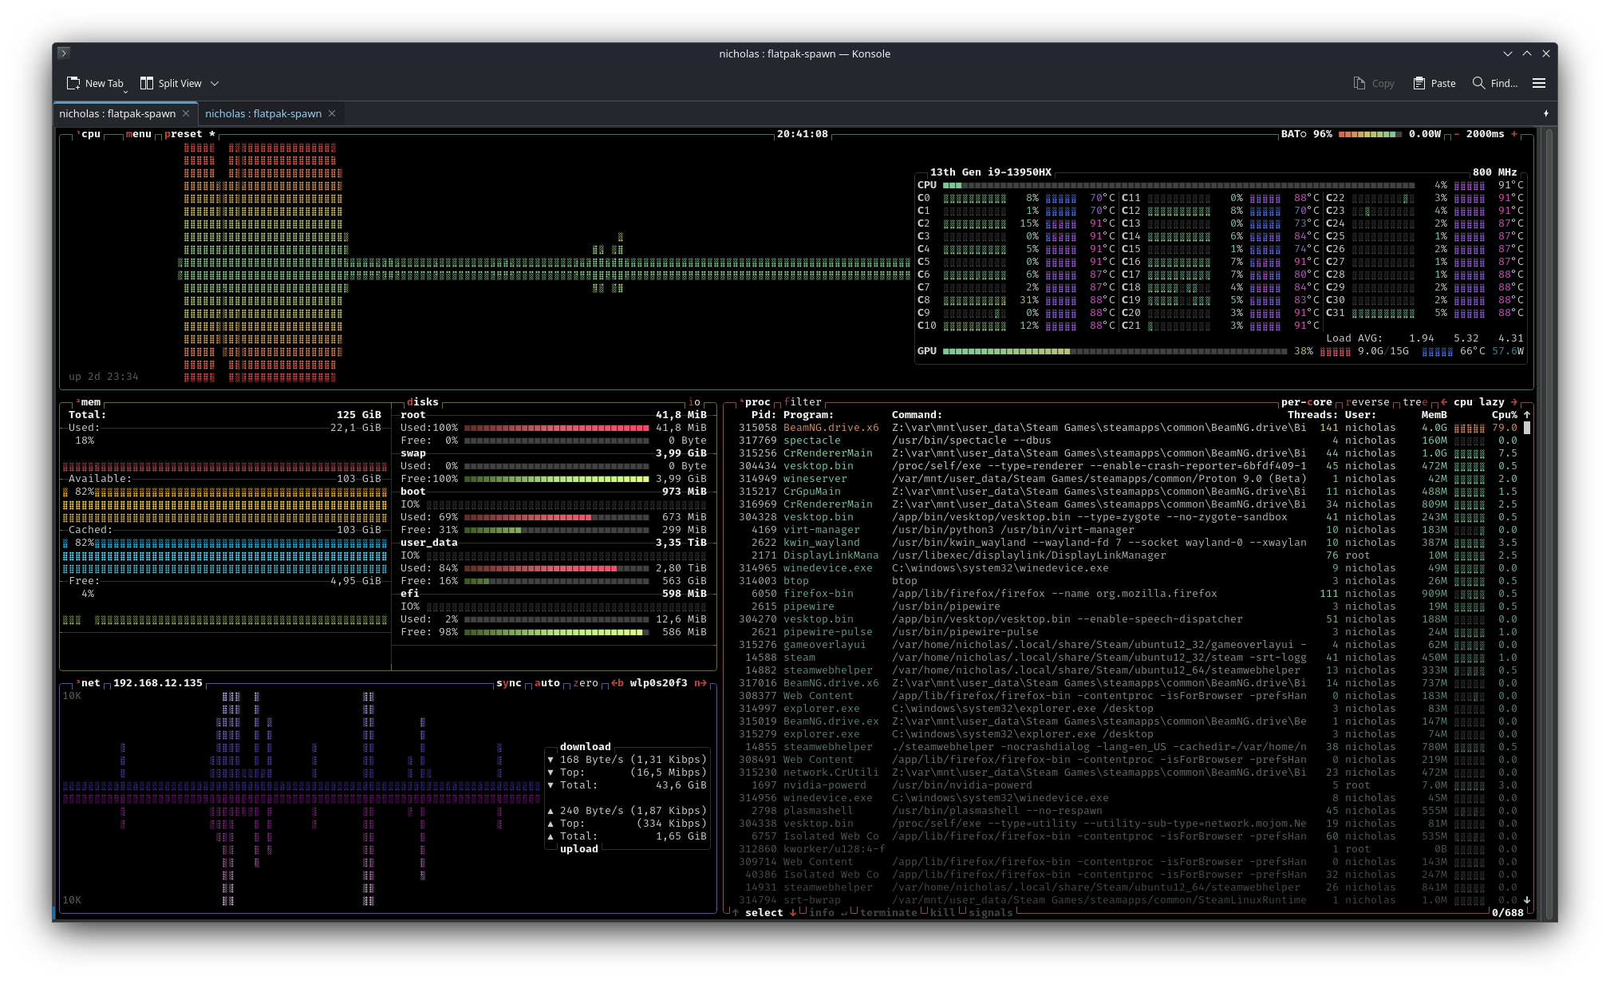Open the Find search bar
Screen dimensions: 1610x984
pyautogui.click(x=1495, y=83)
